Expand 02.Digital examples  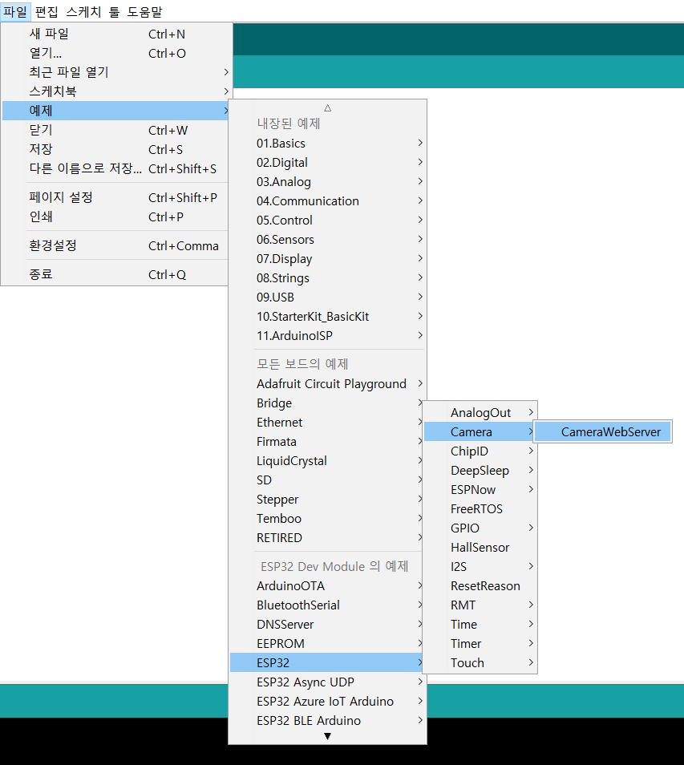coord(327,162)
